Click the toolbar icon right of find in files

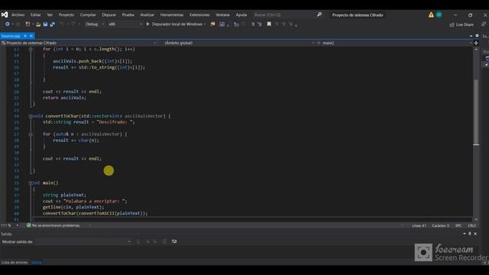222,24
